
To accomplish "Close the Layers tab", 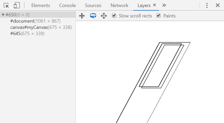I will [154, 5].
